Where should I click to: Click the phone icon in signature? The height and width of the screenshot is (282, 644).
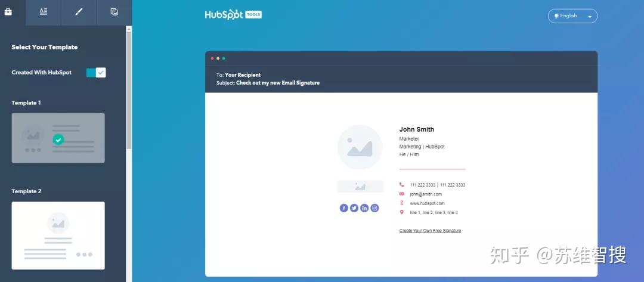pyautogui.click(x=402, y=185)
